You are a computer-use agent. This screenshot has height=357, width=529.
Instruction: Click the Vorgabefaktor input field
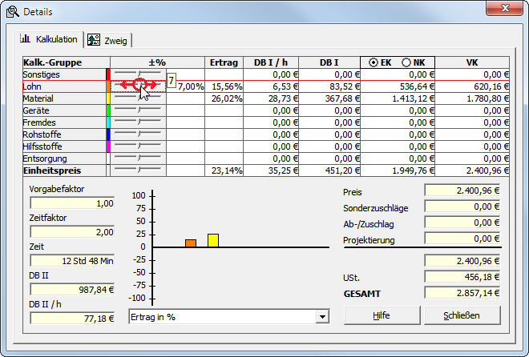pyautogui.click(x=72, y=204)
